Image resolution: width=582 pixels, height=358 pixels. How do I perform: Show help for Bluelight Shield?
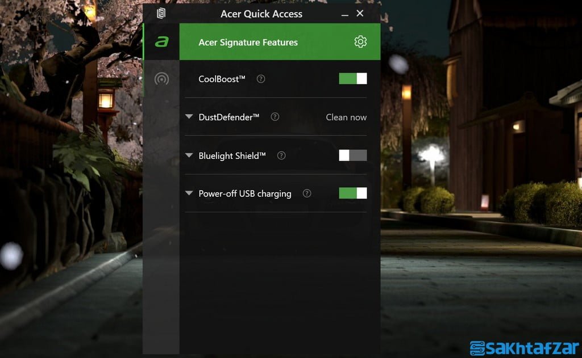tap(281, 155)
